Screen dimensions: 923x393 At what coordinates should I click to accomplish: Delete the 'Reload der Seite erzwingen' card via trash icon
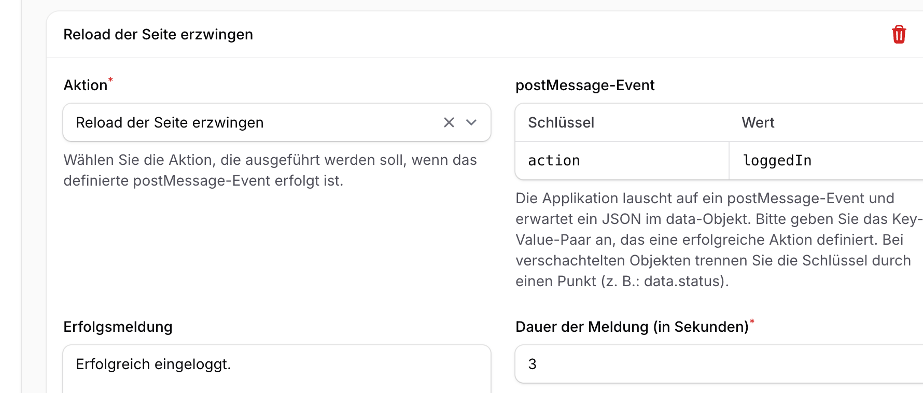899,35
